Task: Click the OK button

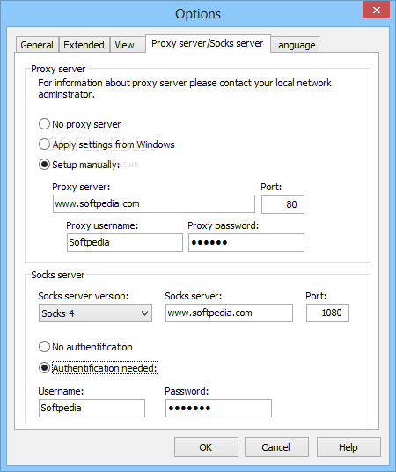Action: coord(206,447)
